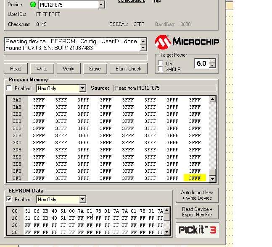Select the yellow highlighted 3FFF cell
Image resolution: width=272 pixels, height=247 pixels.
coord(195,178)
